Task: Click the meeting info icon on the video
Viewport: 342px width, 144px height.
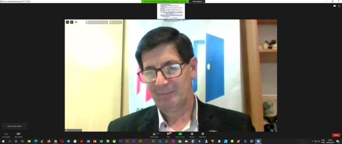Action: [67, 22]
